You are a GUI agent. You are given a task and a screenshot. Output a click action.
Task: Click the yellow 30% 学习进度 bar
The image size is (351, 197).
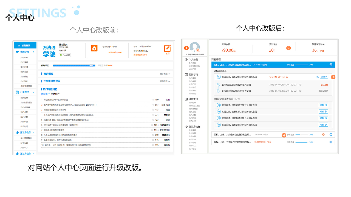302,65
